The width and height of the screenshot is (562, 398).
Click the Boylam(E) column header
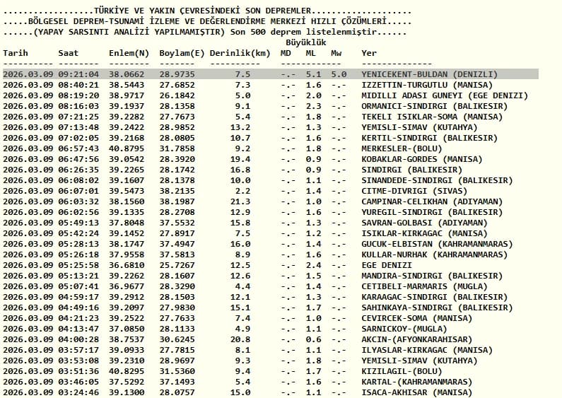(182, 54)
